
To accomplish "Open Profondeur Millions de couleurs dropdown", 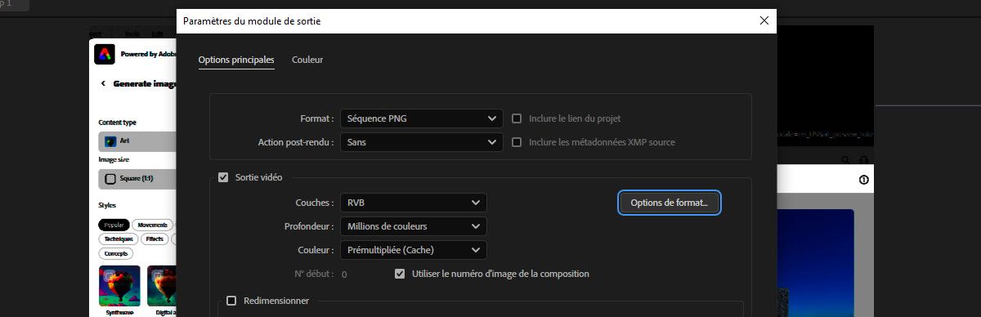I will tap(413, 226).
